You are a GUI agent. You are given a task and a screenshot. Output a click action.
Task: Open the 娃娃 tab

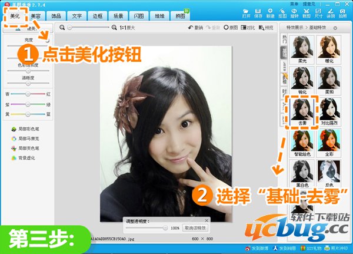pos(159,16)
